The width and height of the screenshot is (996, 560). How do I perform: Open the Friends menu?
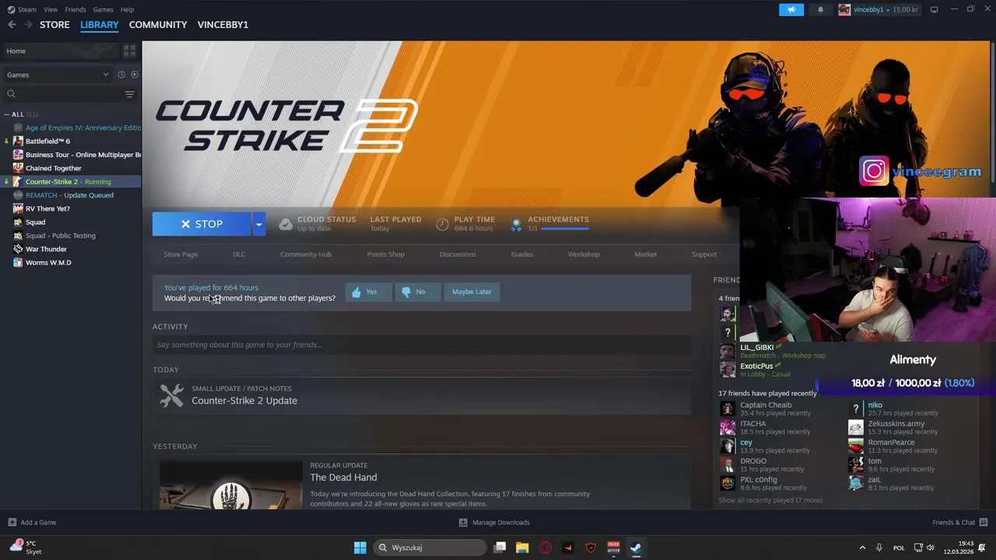tap(75, 9)
